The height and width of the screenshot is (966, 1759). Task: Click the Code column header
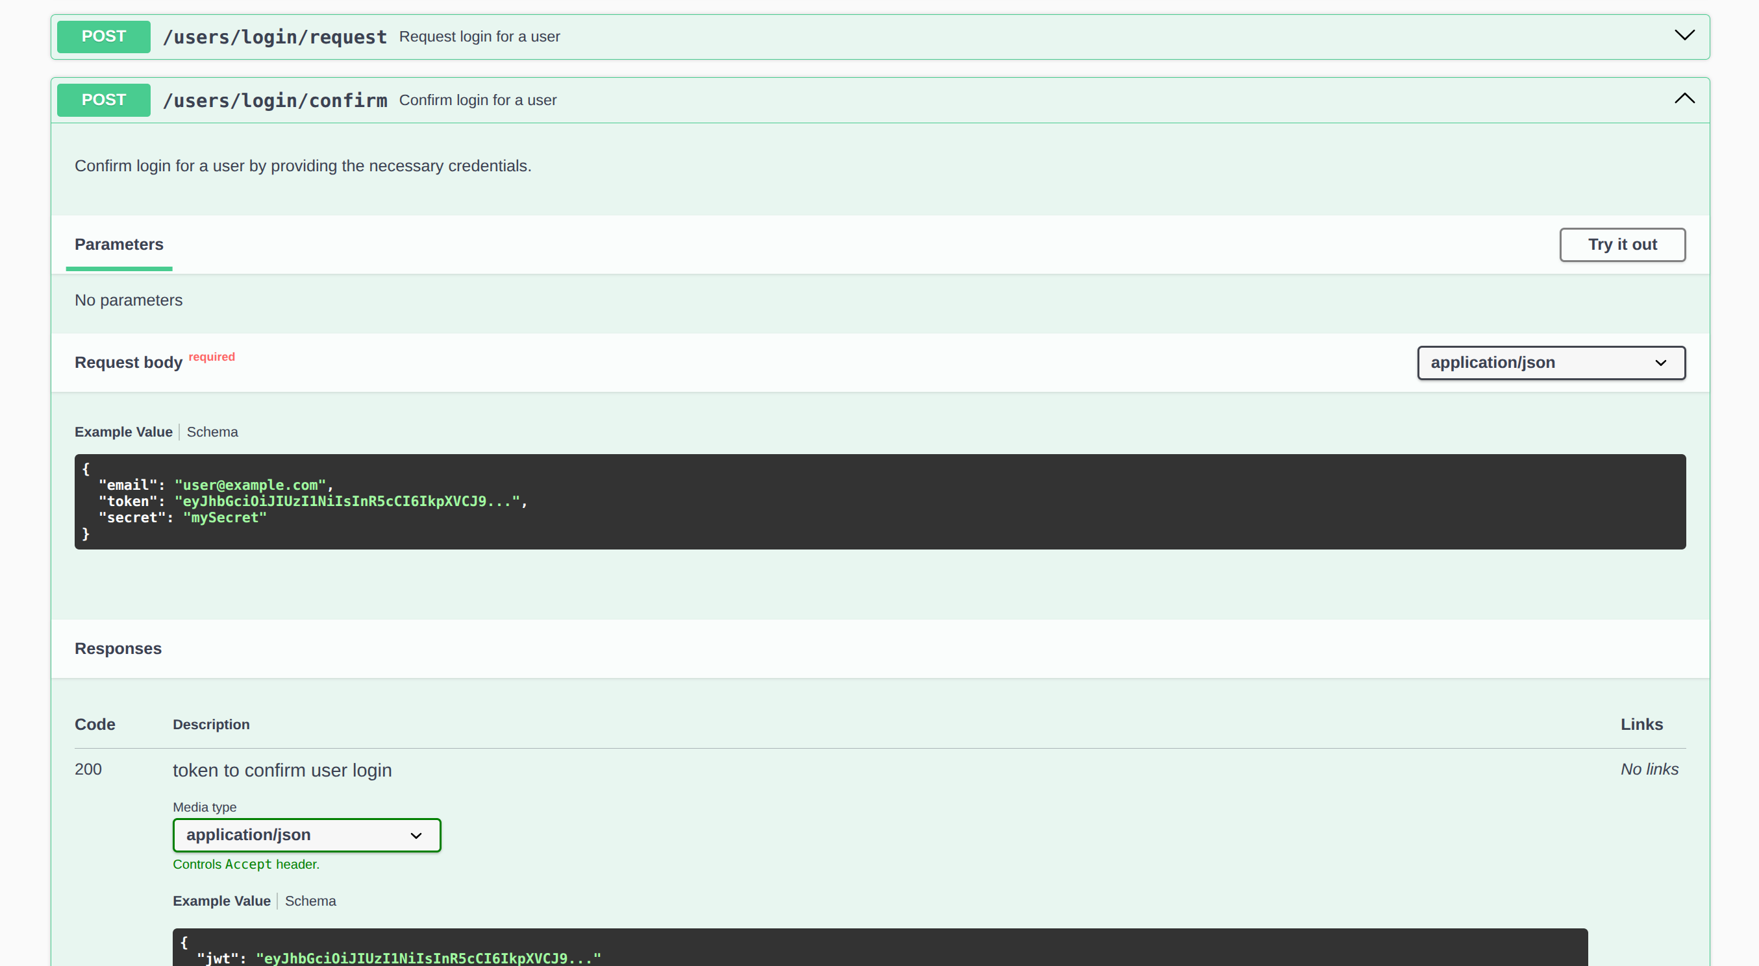tap(95, 724)
